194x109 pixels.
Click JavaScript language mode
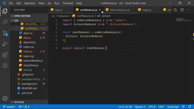pos(173,107)
